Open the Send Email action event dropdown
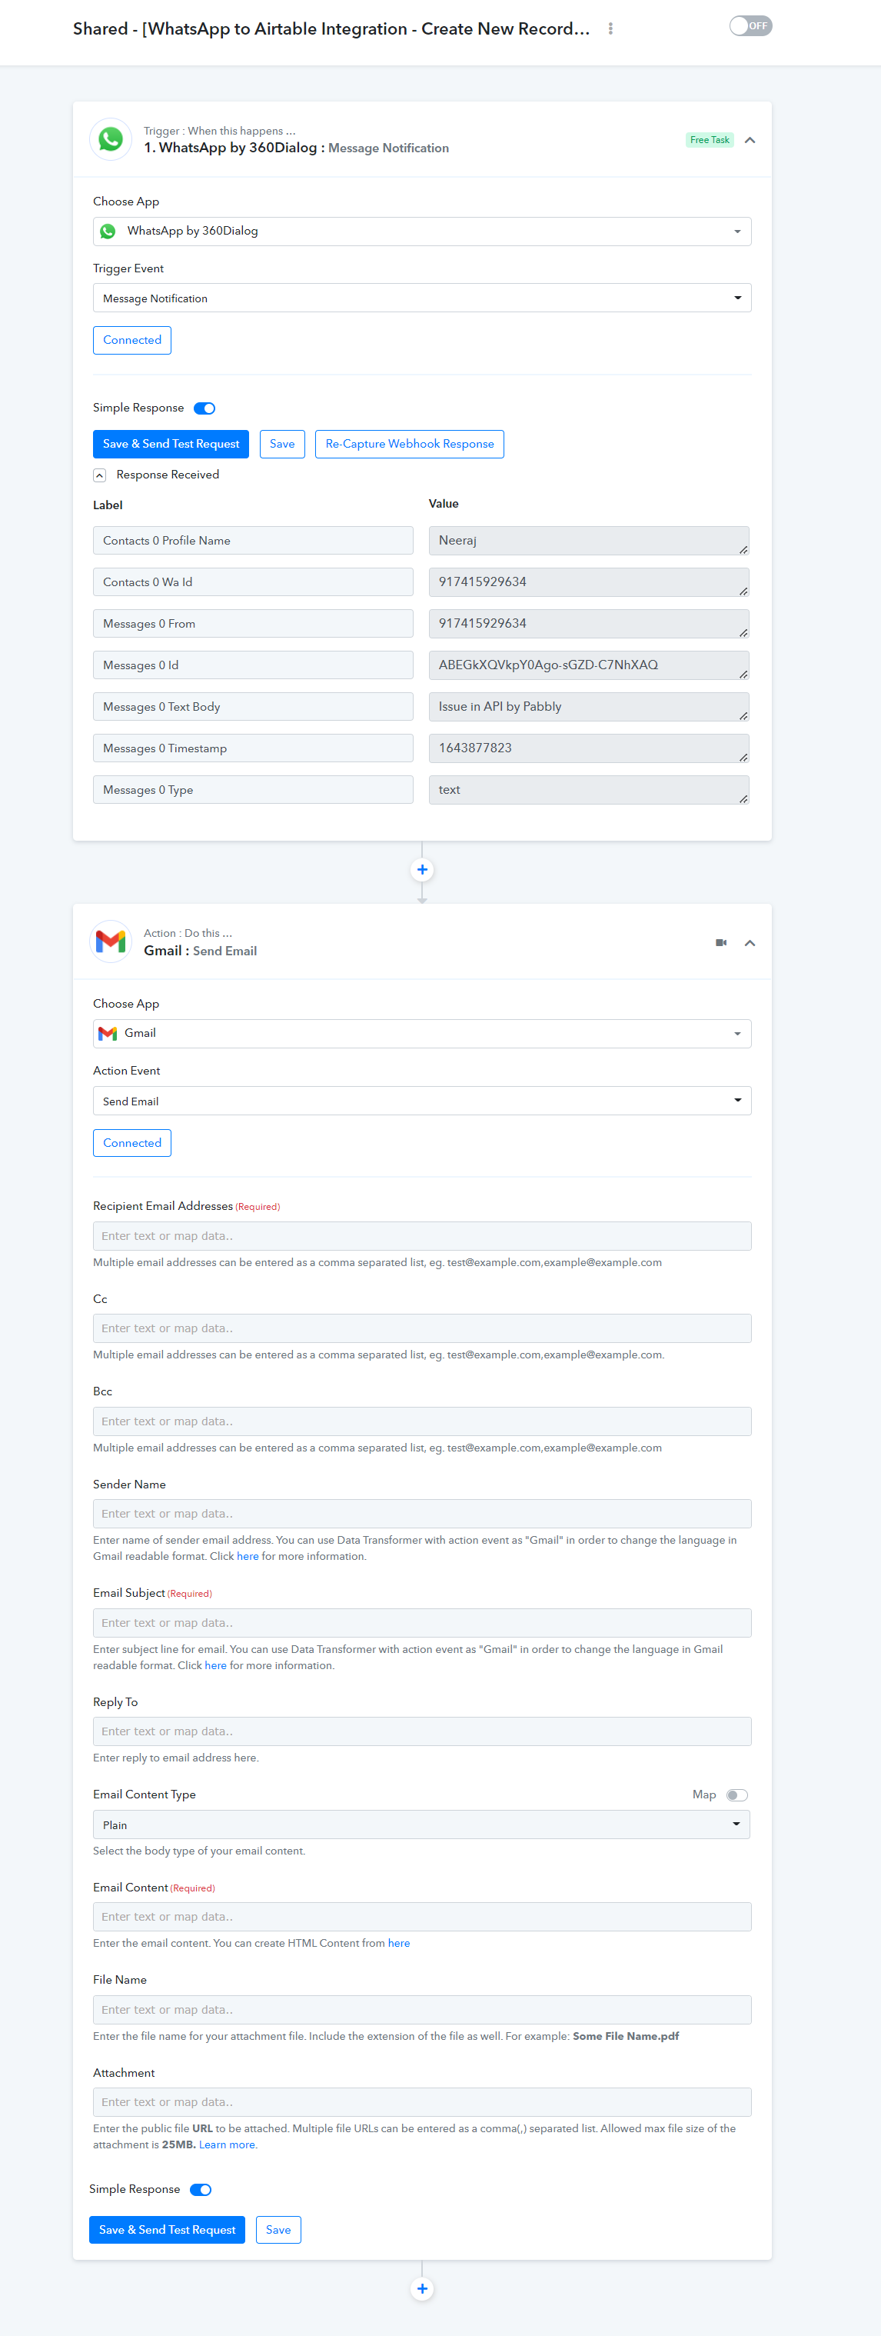881x2336 pixels. point(421,1101)
